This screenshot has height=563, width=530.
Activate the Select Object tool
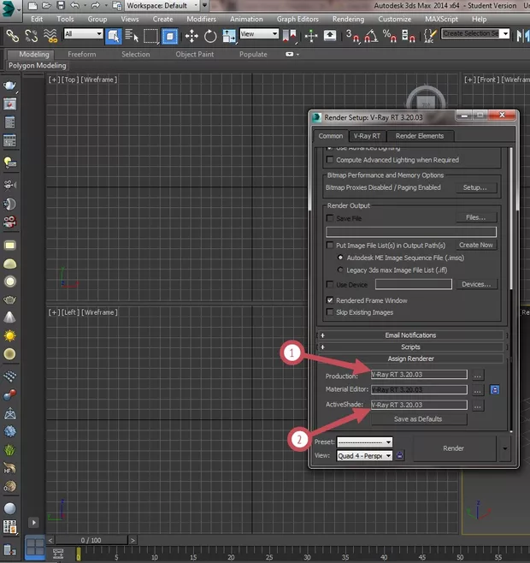click(x=113, y=35)
